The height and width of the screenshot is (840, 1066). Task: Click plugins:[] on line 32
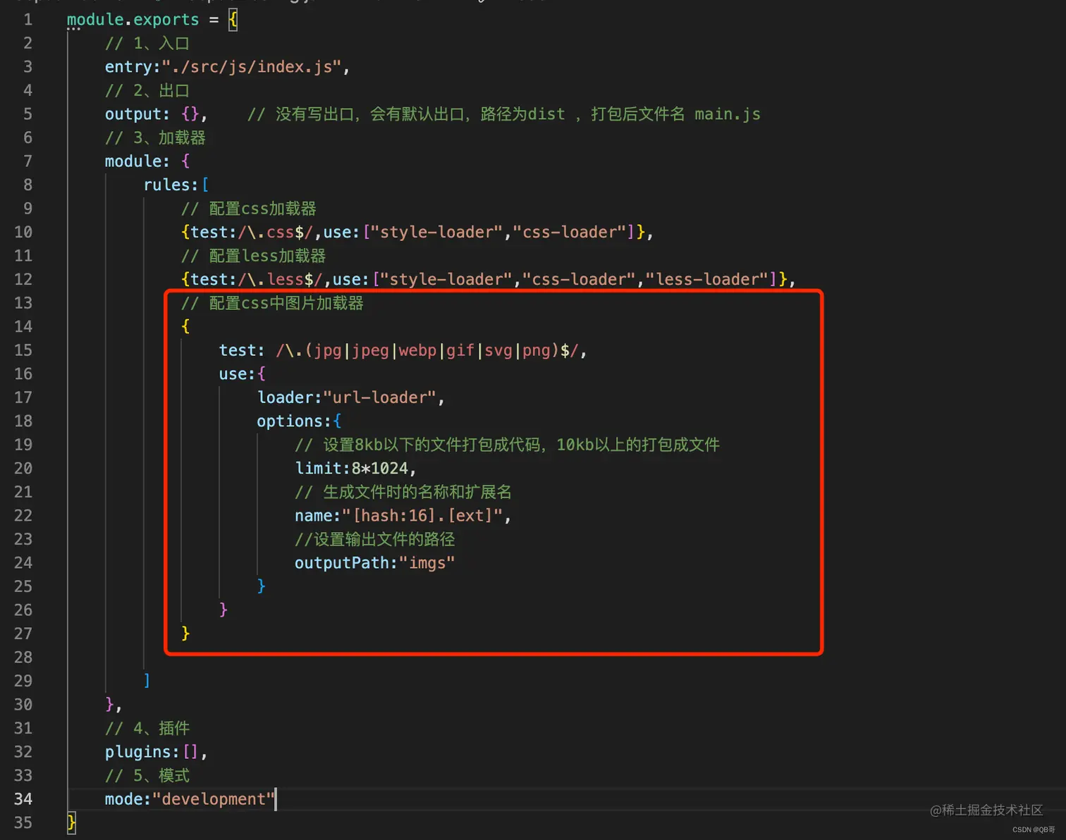[x=152, y=752]
